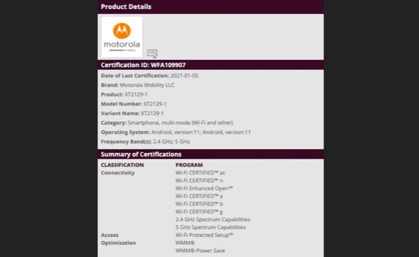Select the Wi-Fi CERTIFIED ac entry
Viewport: 419px width, 257px height.
coord(200,172)
